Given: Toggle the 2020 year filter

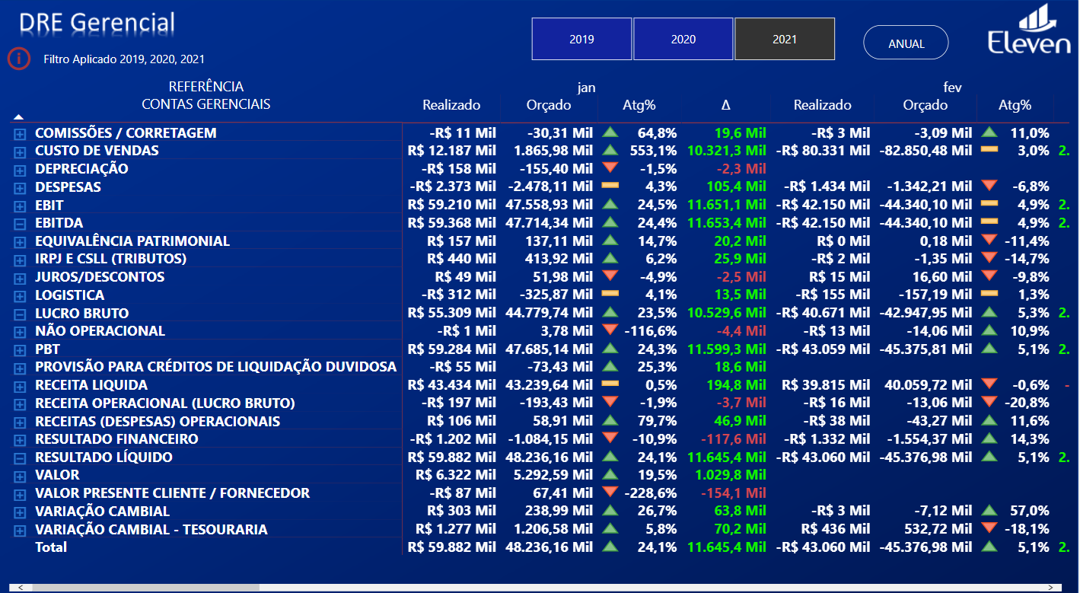Looking at the screenshot, I should [683, 39].
